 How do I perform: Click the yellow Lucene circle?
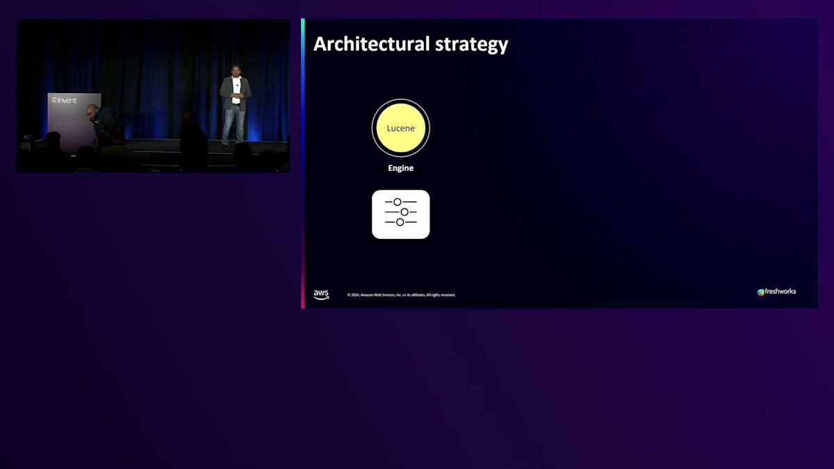pyautogui.click(x=400, y=128)
